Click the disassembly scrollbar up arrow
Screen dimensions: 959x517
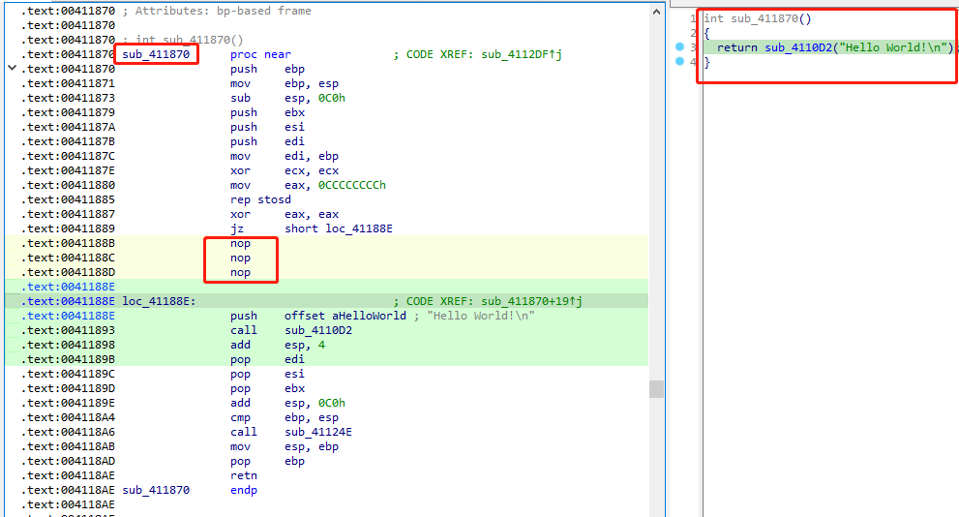[x=656, y=12]
